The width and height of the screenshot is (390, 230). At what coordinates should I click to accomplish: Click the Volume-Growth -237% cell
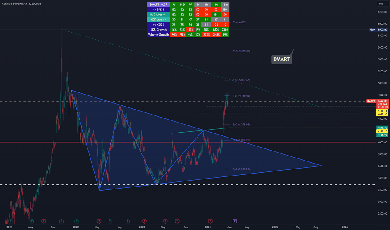[x=206, y=35]
